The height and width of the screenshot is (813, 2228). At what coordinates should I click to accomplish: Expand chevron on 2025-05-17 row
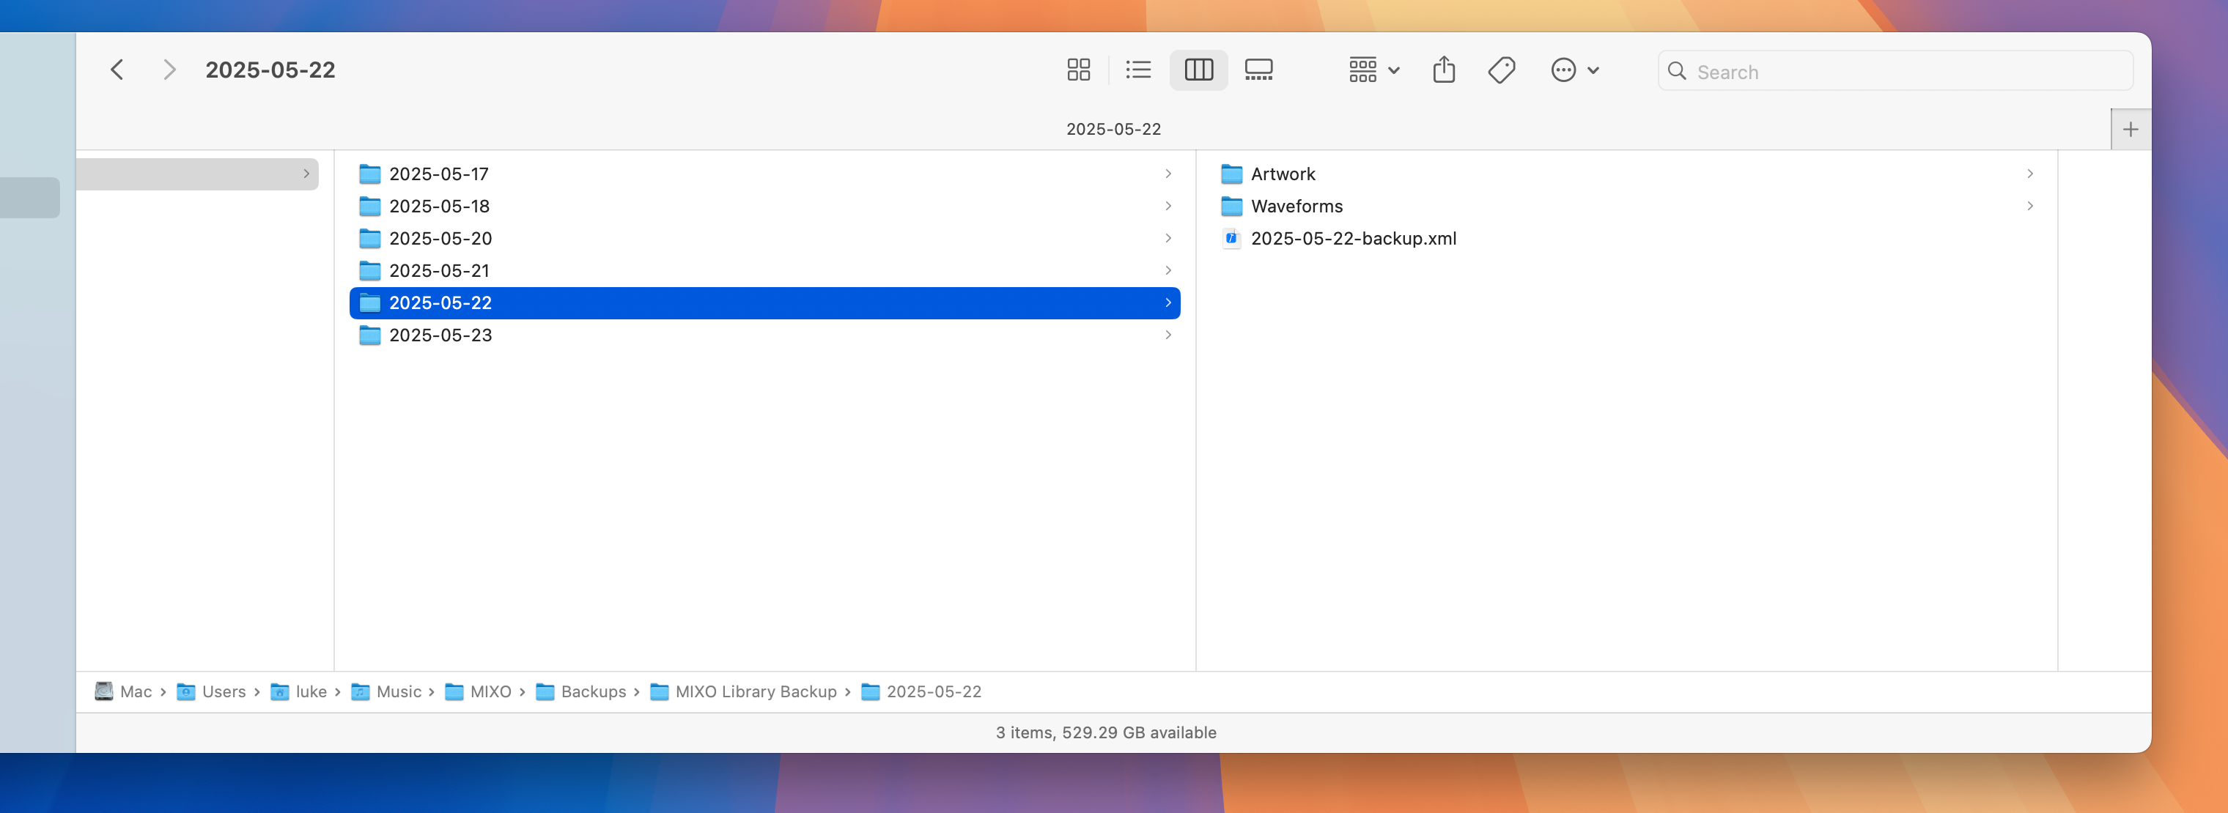pyautogui.click(x=1168, y=174)
